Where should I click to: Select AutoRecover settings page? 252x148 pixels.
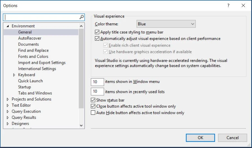(30, 38)
